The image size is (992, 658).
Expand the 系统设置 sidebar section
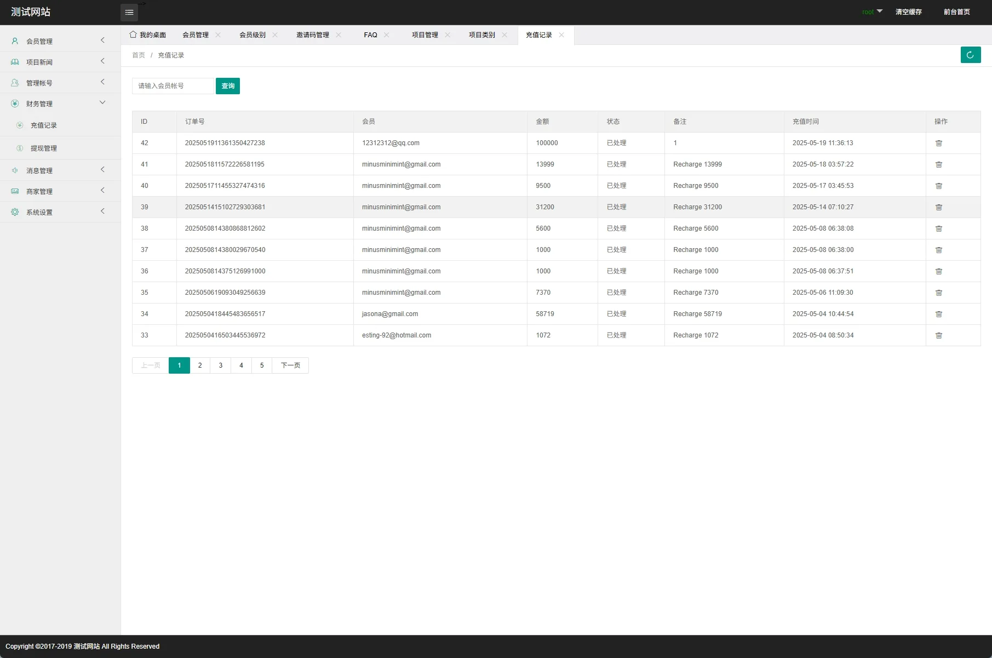[x=60, y=212]
